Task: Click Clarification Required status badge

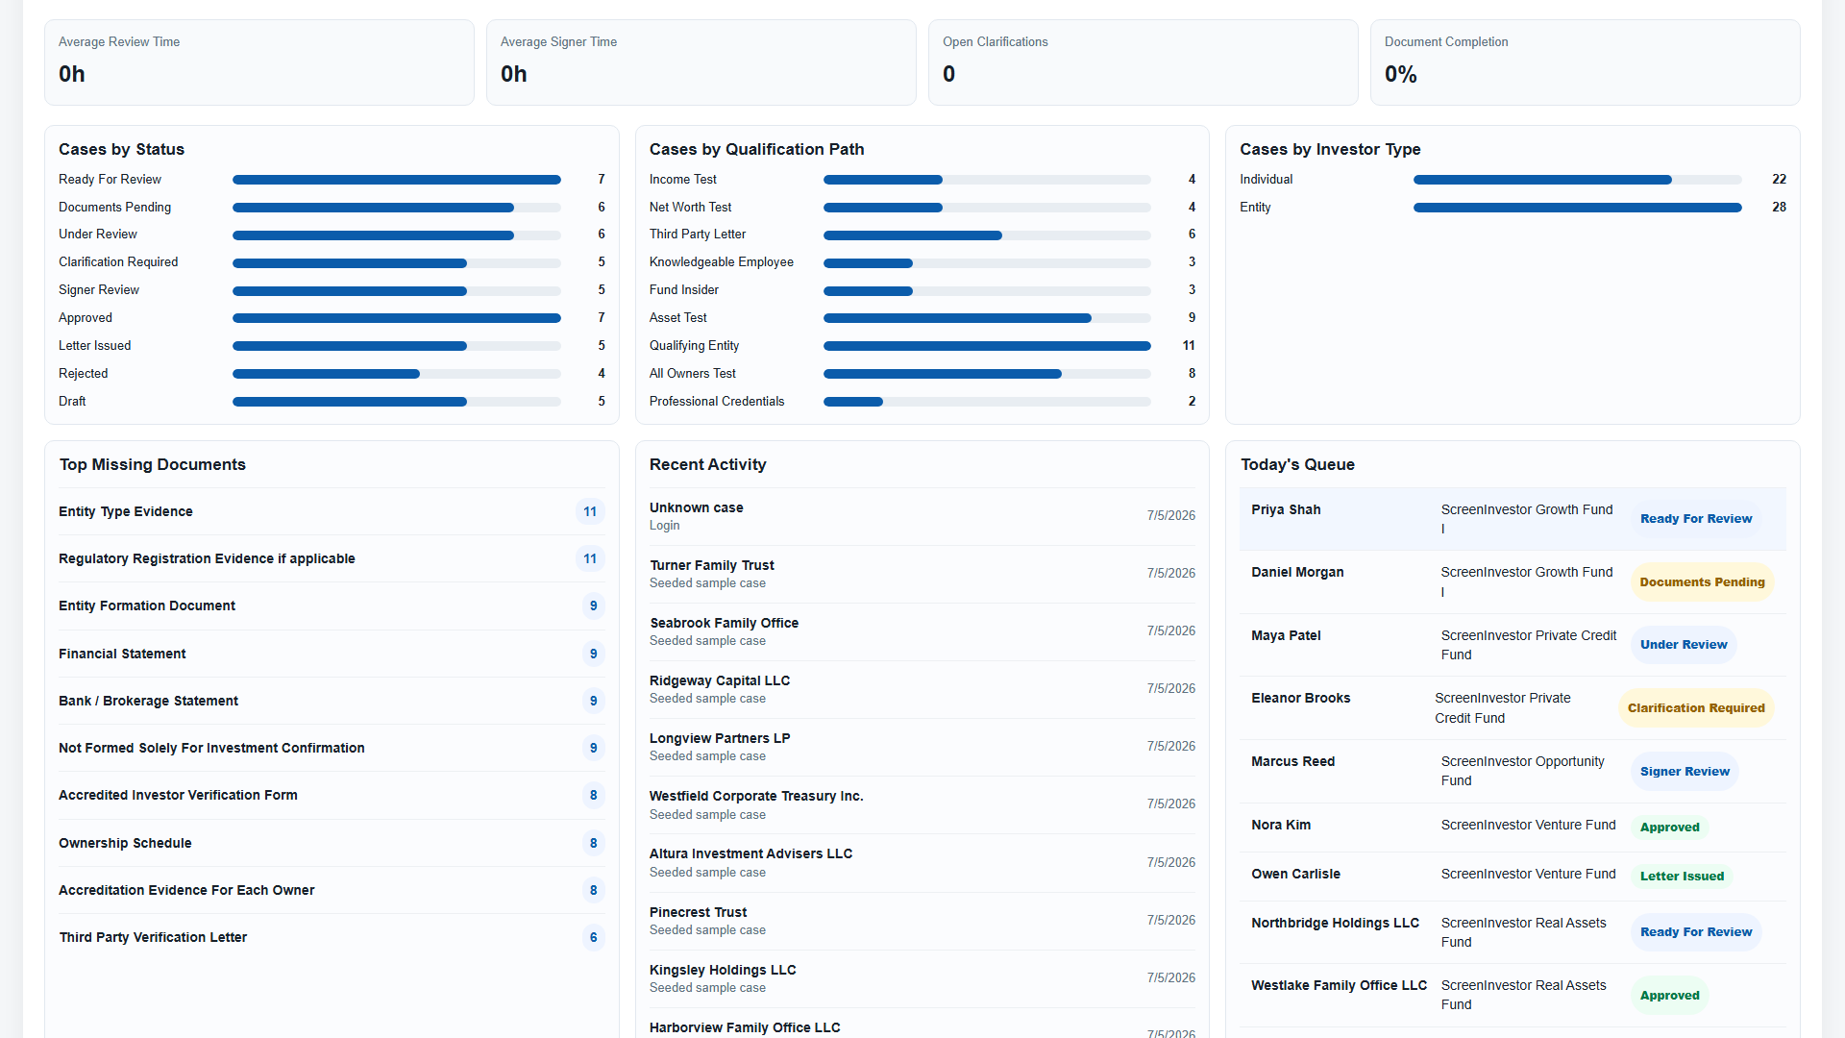Action: pos(1696,708)
